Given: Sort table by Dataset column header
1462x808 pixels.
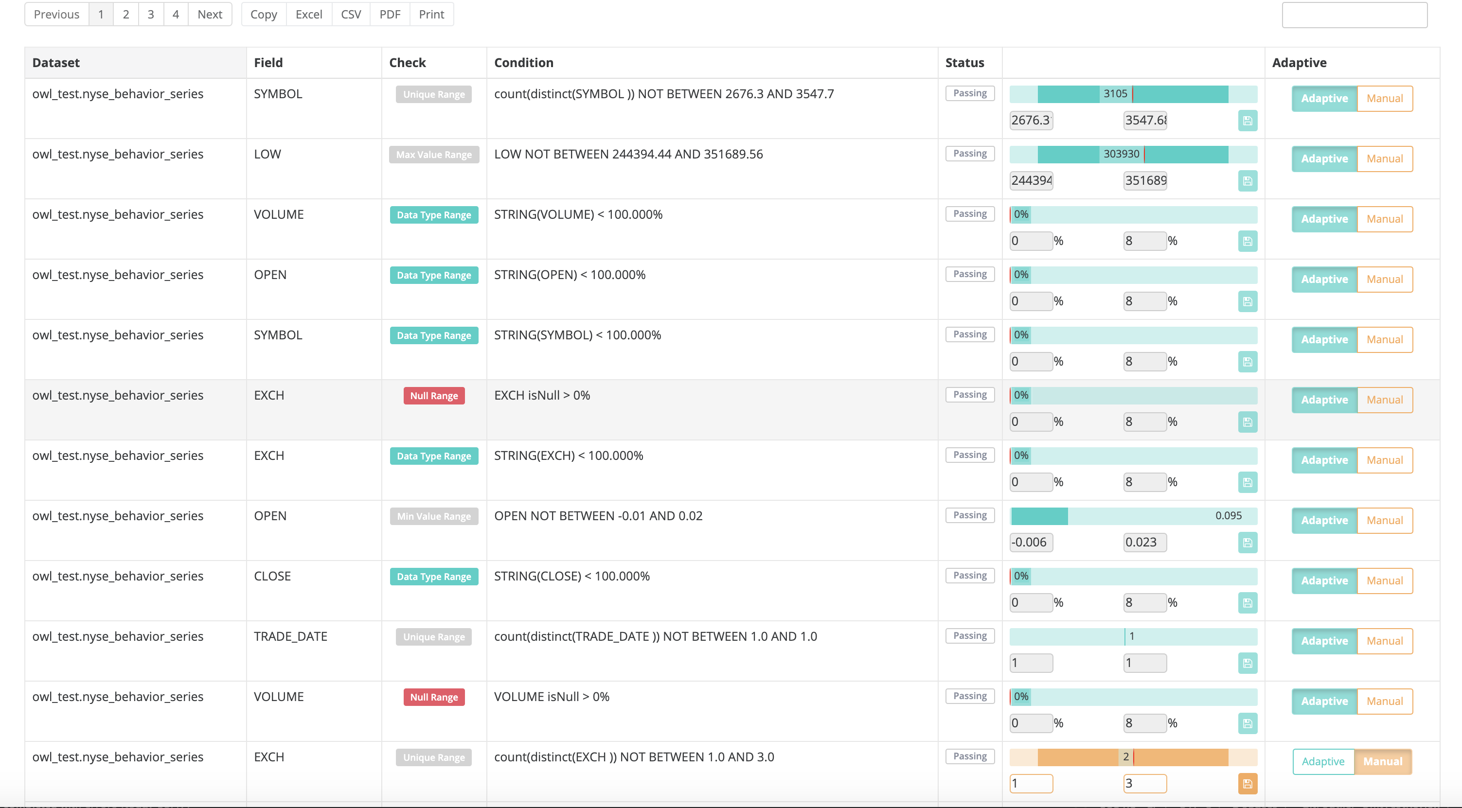Looking at the screenshot, I should tap(55, 62).
